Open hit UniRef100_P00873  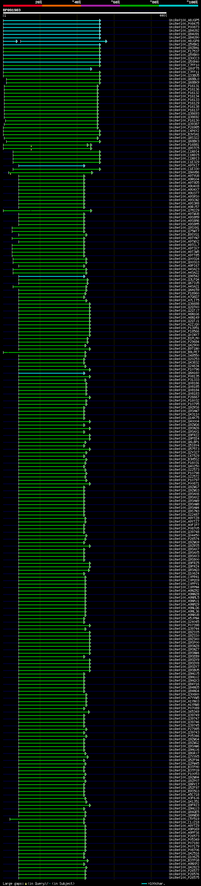[x=184, y=27]
